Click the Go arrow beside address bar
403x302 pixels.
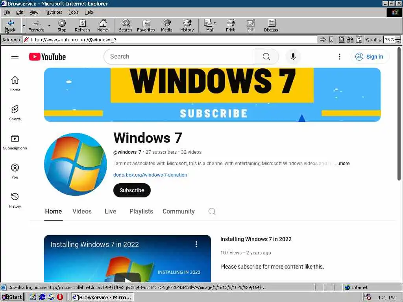click(x=323, y=40)
